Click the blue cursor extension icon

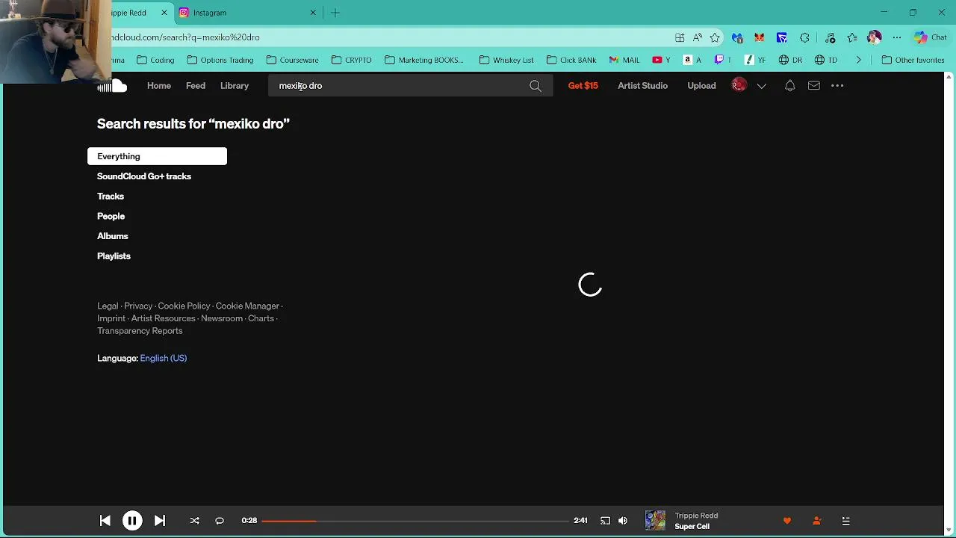click(x=782, y=37)
